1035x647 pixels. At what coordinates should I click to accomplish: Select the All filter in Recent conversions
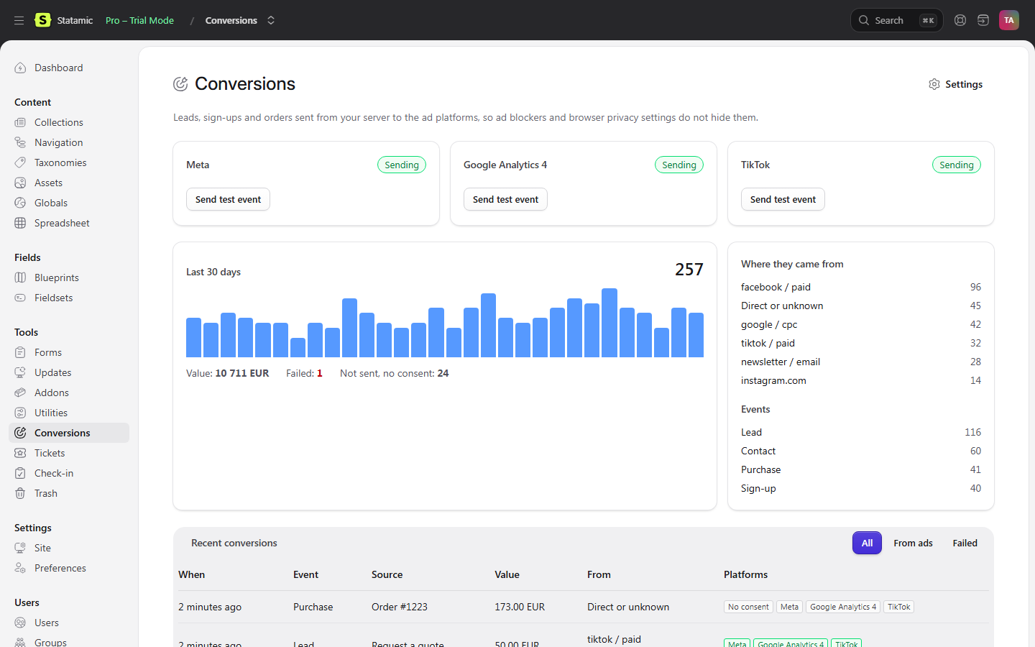[x=867, y=543]
